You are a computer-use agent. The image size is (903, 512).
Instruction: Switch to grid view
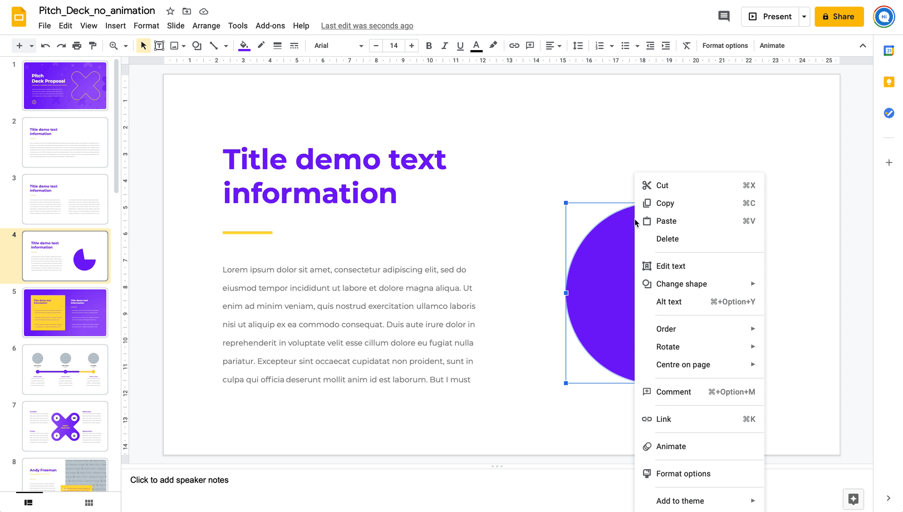point(89,503)
